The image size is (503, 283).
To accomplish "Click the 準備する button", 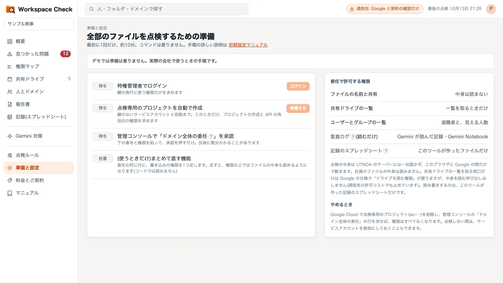I will pos(298,108).
